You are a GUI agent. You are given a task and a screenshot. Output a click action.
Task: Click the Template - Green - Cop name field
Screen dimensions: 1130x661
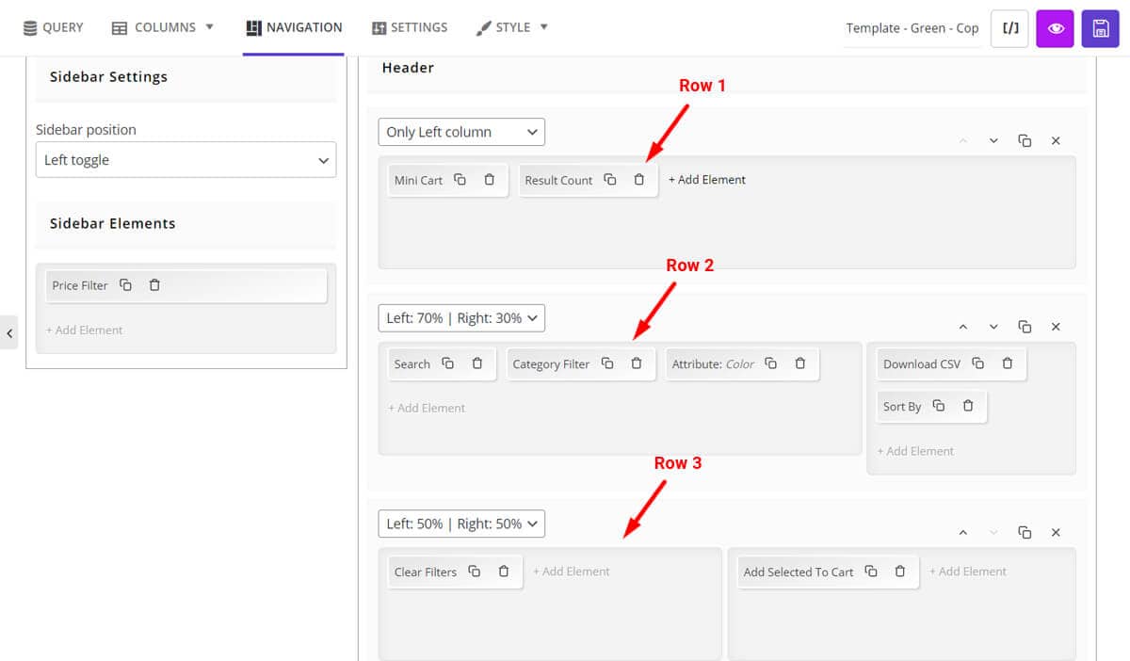pyautogui.click(x=911, y=28)
